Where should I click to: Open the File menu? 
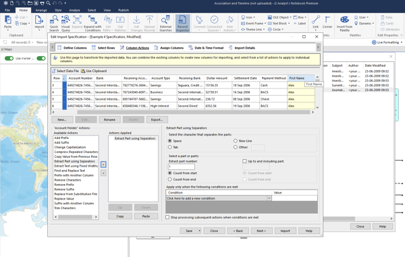coord(7,10)
